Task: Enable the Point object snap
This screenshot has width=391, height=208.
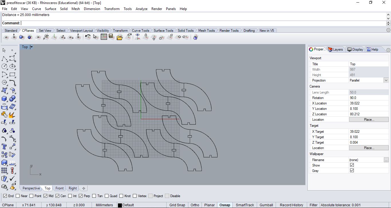Action: pyautogui.click(x=31, y=196)
